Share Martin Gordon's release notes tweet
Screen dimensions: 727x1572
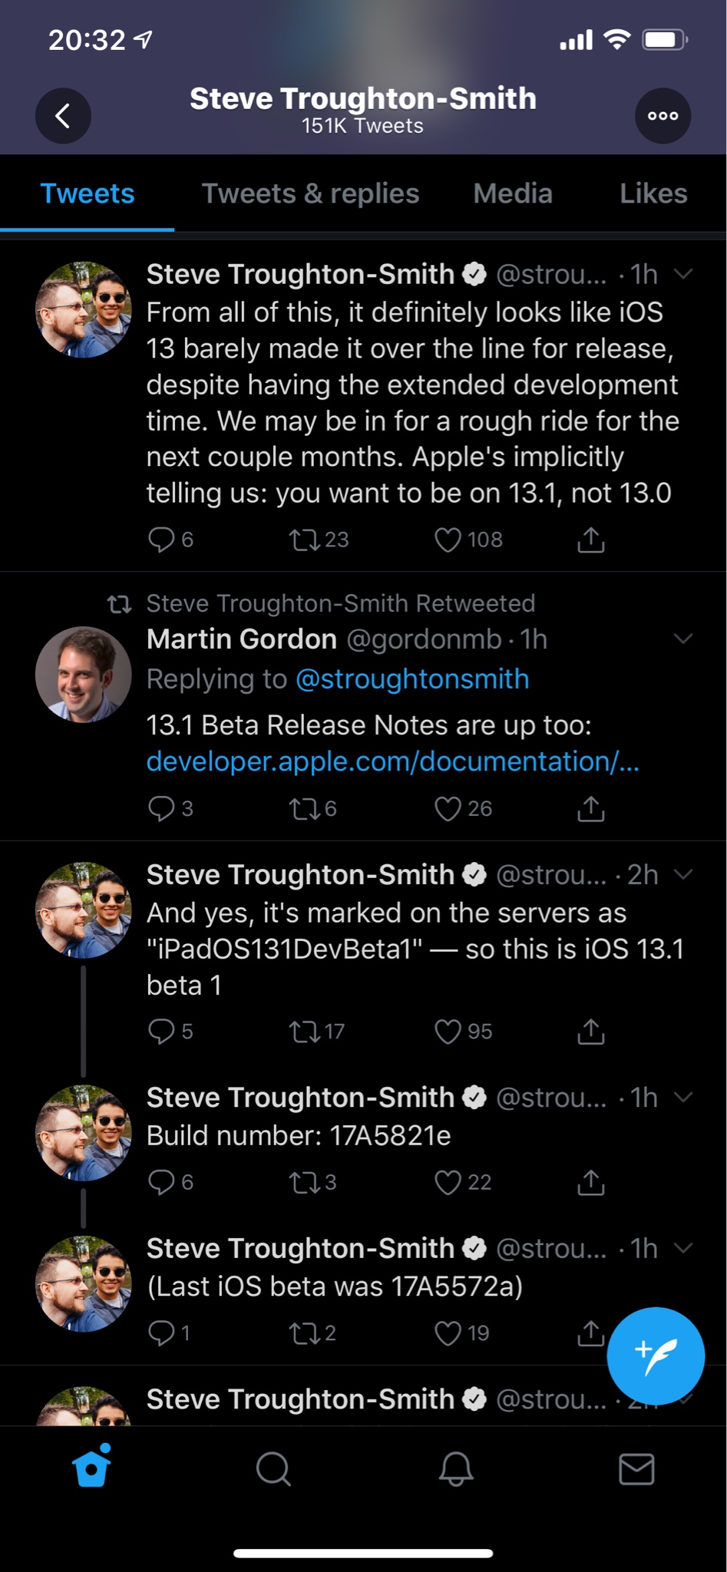pyautogui.click(x=590, y=808)
